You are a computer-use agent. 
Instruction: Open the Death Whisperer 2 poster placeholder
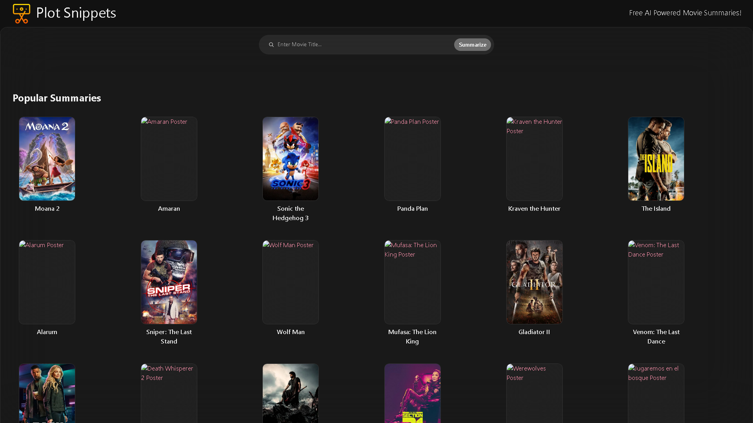point(169,393)
